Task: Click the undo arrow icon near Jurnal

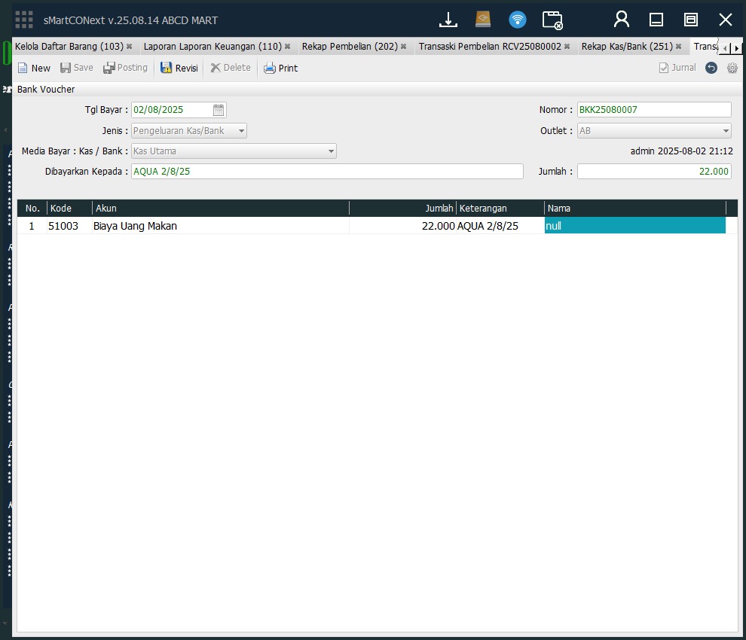Action: [x=711, y=68]
